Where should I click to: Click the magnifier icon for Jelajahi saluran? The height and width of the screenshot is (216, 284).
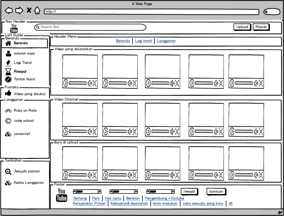point(8,172)
